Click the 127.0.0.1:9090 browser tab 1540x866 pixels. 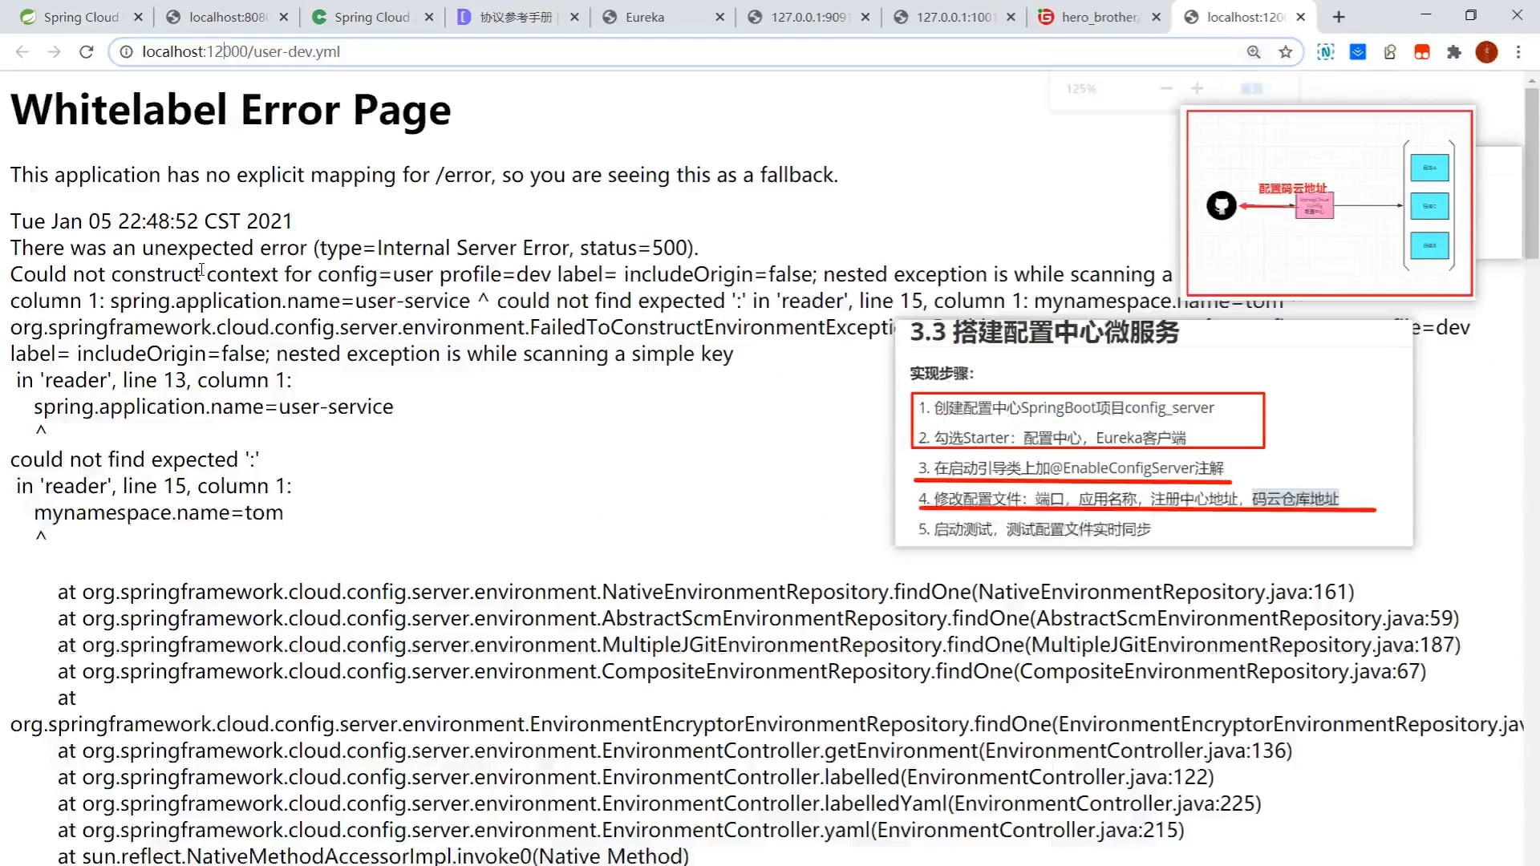807,17
